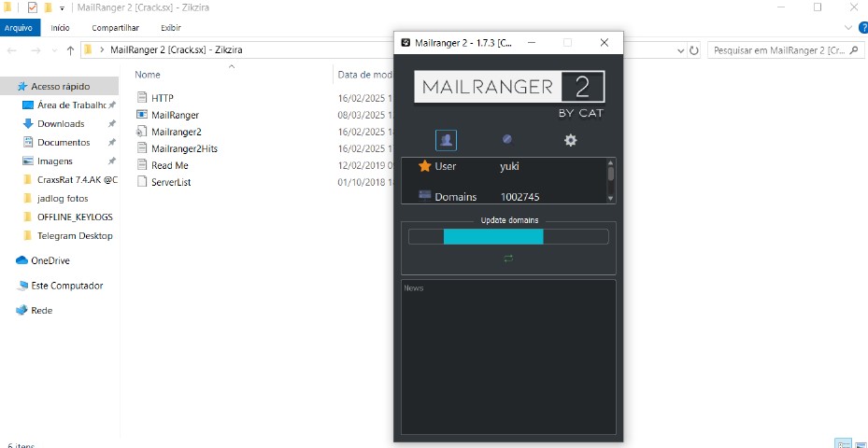Expand the Explorer ribbon chevron
868x448 pixels.
click(848, 28)
